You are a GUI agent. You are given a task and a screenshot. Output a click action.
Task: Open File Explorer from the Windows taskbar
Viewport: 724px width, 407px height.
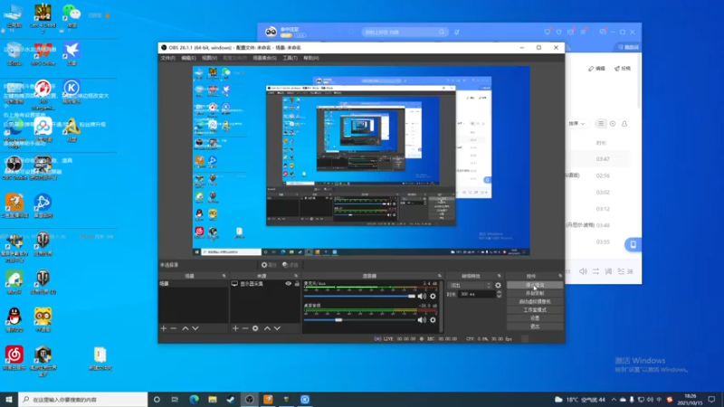[213, 400]
